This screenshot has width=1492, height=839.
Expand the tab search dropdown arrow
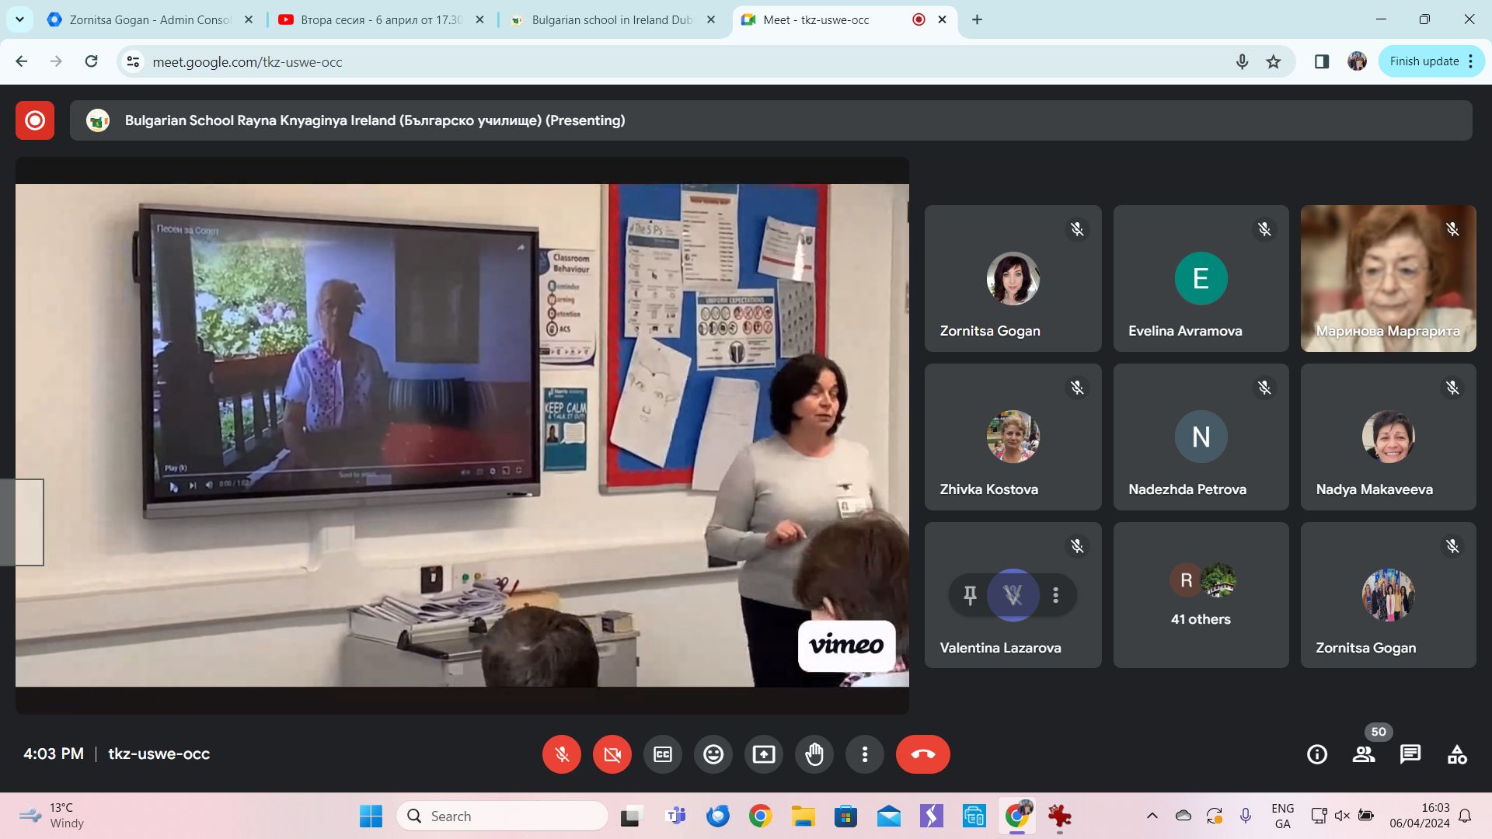click(x=19, y=19)
